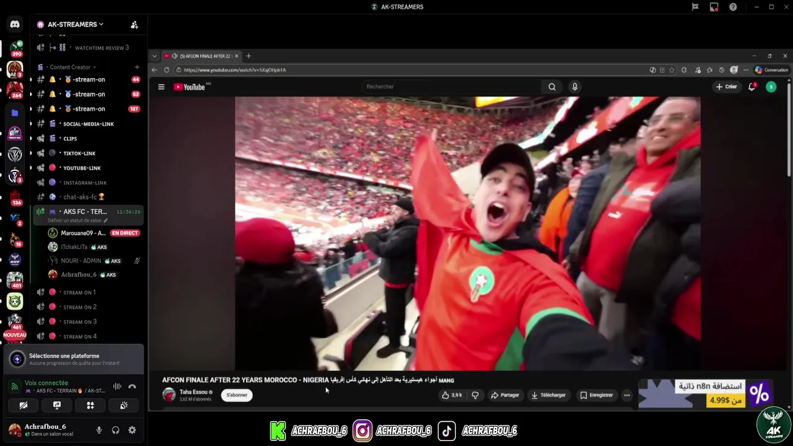Focus the YouTube Rechercher search field

[452, 87]
